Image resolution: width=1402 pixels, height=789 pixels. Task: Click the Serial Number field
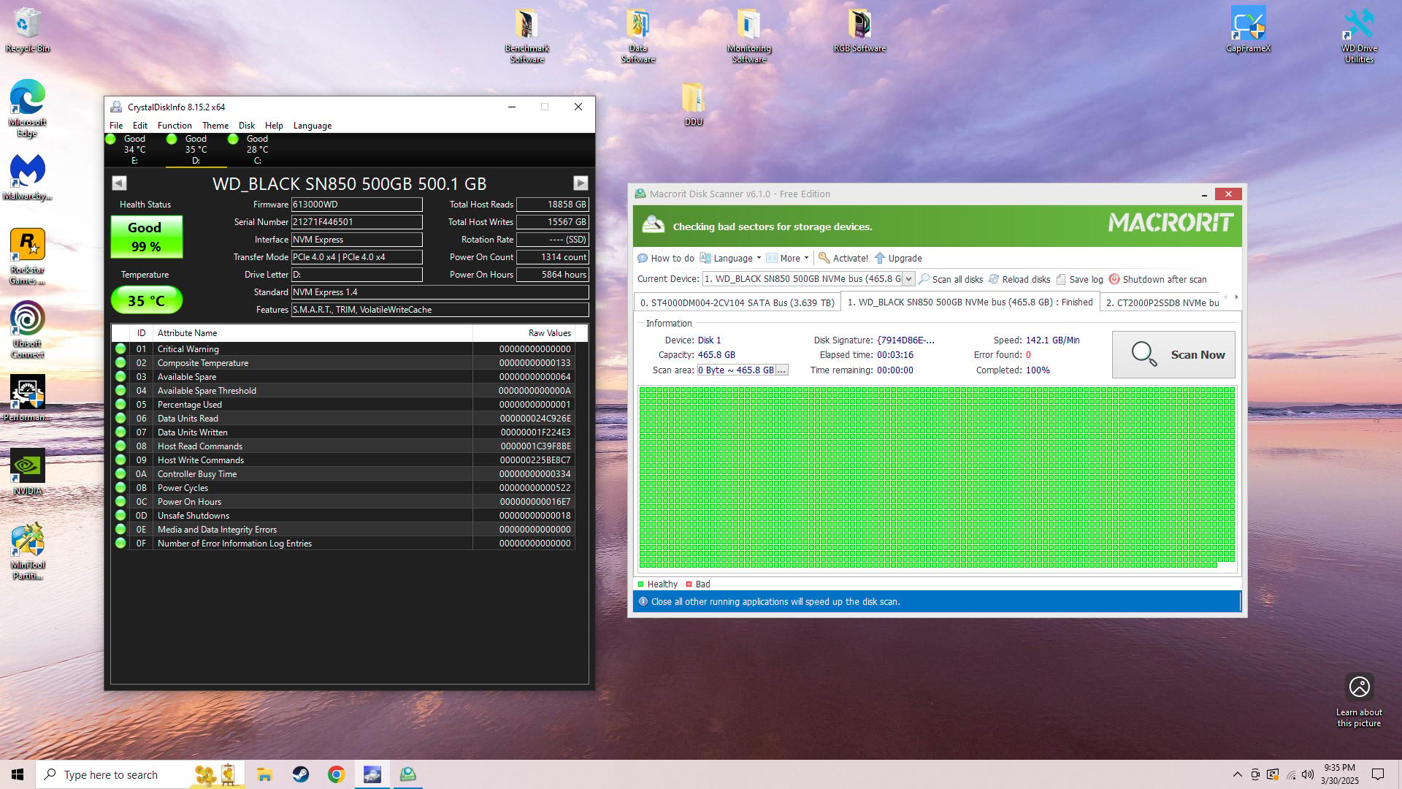click(x=356, y=222)
